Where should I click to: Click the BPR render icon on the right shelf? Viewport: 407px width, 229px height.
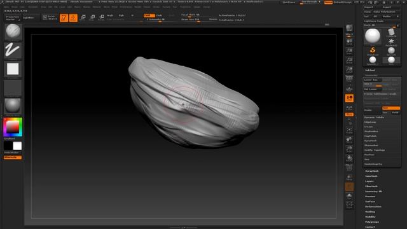click(x=349, y=29)
